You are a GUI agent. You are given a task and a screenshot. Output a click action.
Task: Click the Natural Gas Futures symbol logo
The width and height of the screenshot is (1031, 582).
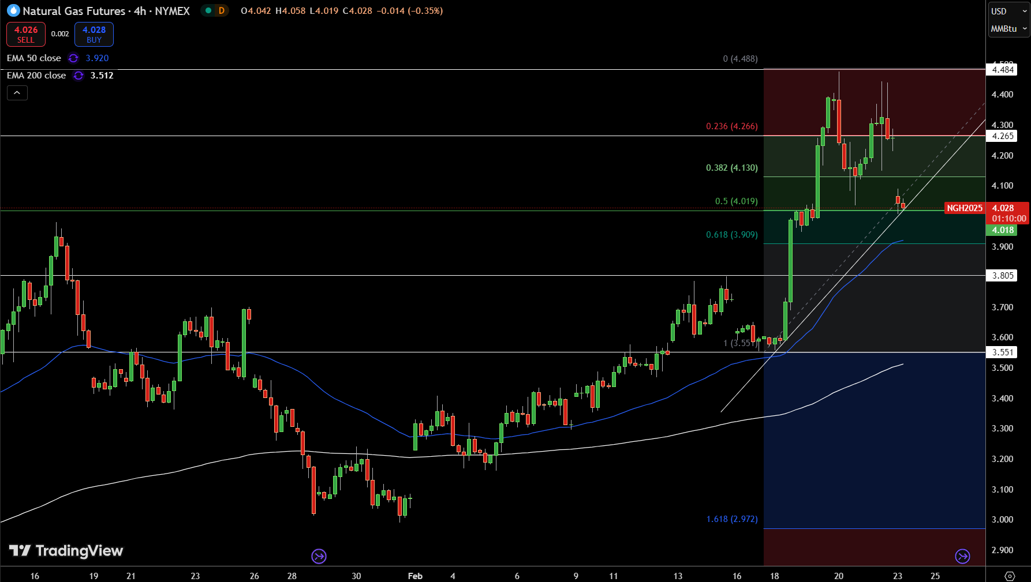[13, 10]
